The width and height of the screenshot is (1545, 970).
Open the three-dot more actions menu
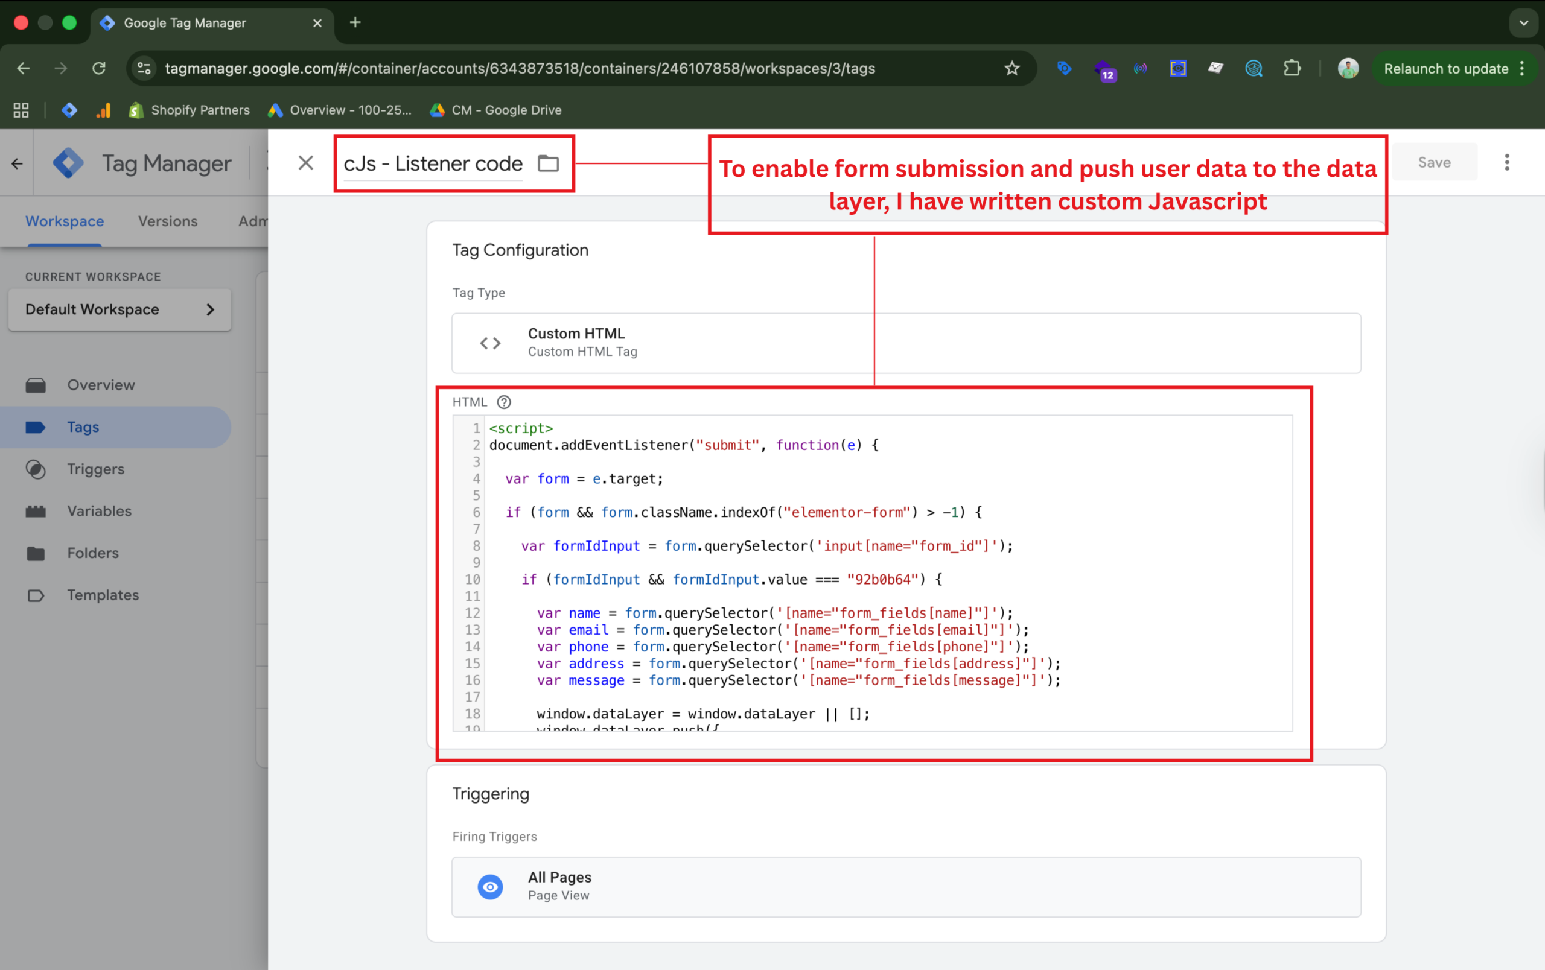(x=1506, y=163)
